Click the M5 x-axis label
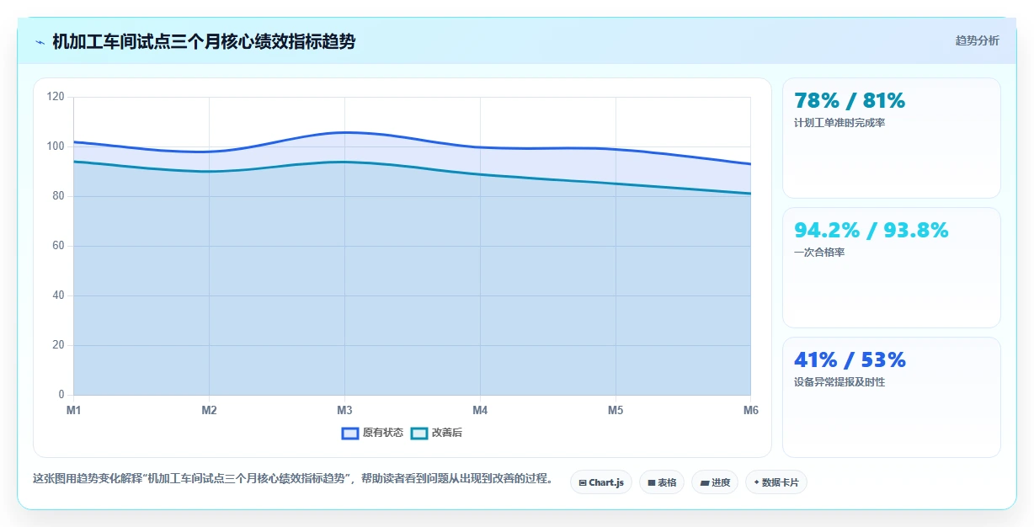This screenshot has width=1034, height=527. click(x=616, y=410)
